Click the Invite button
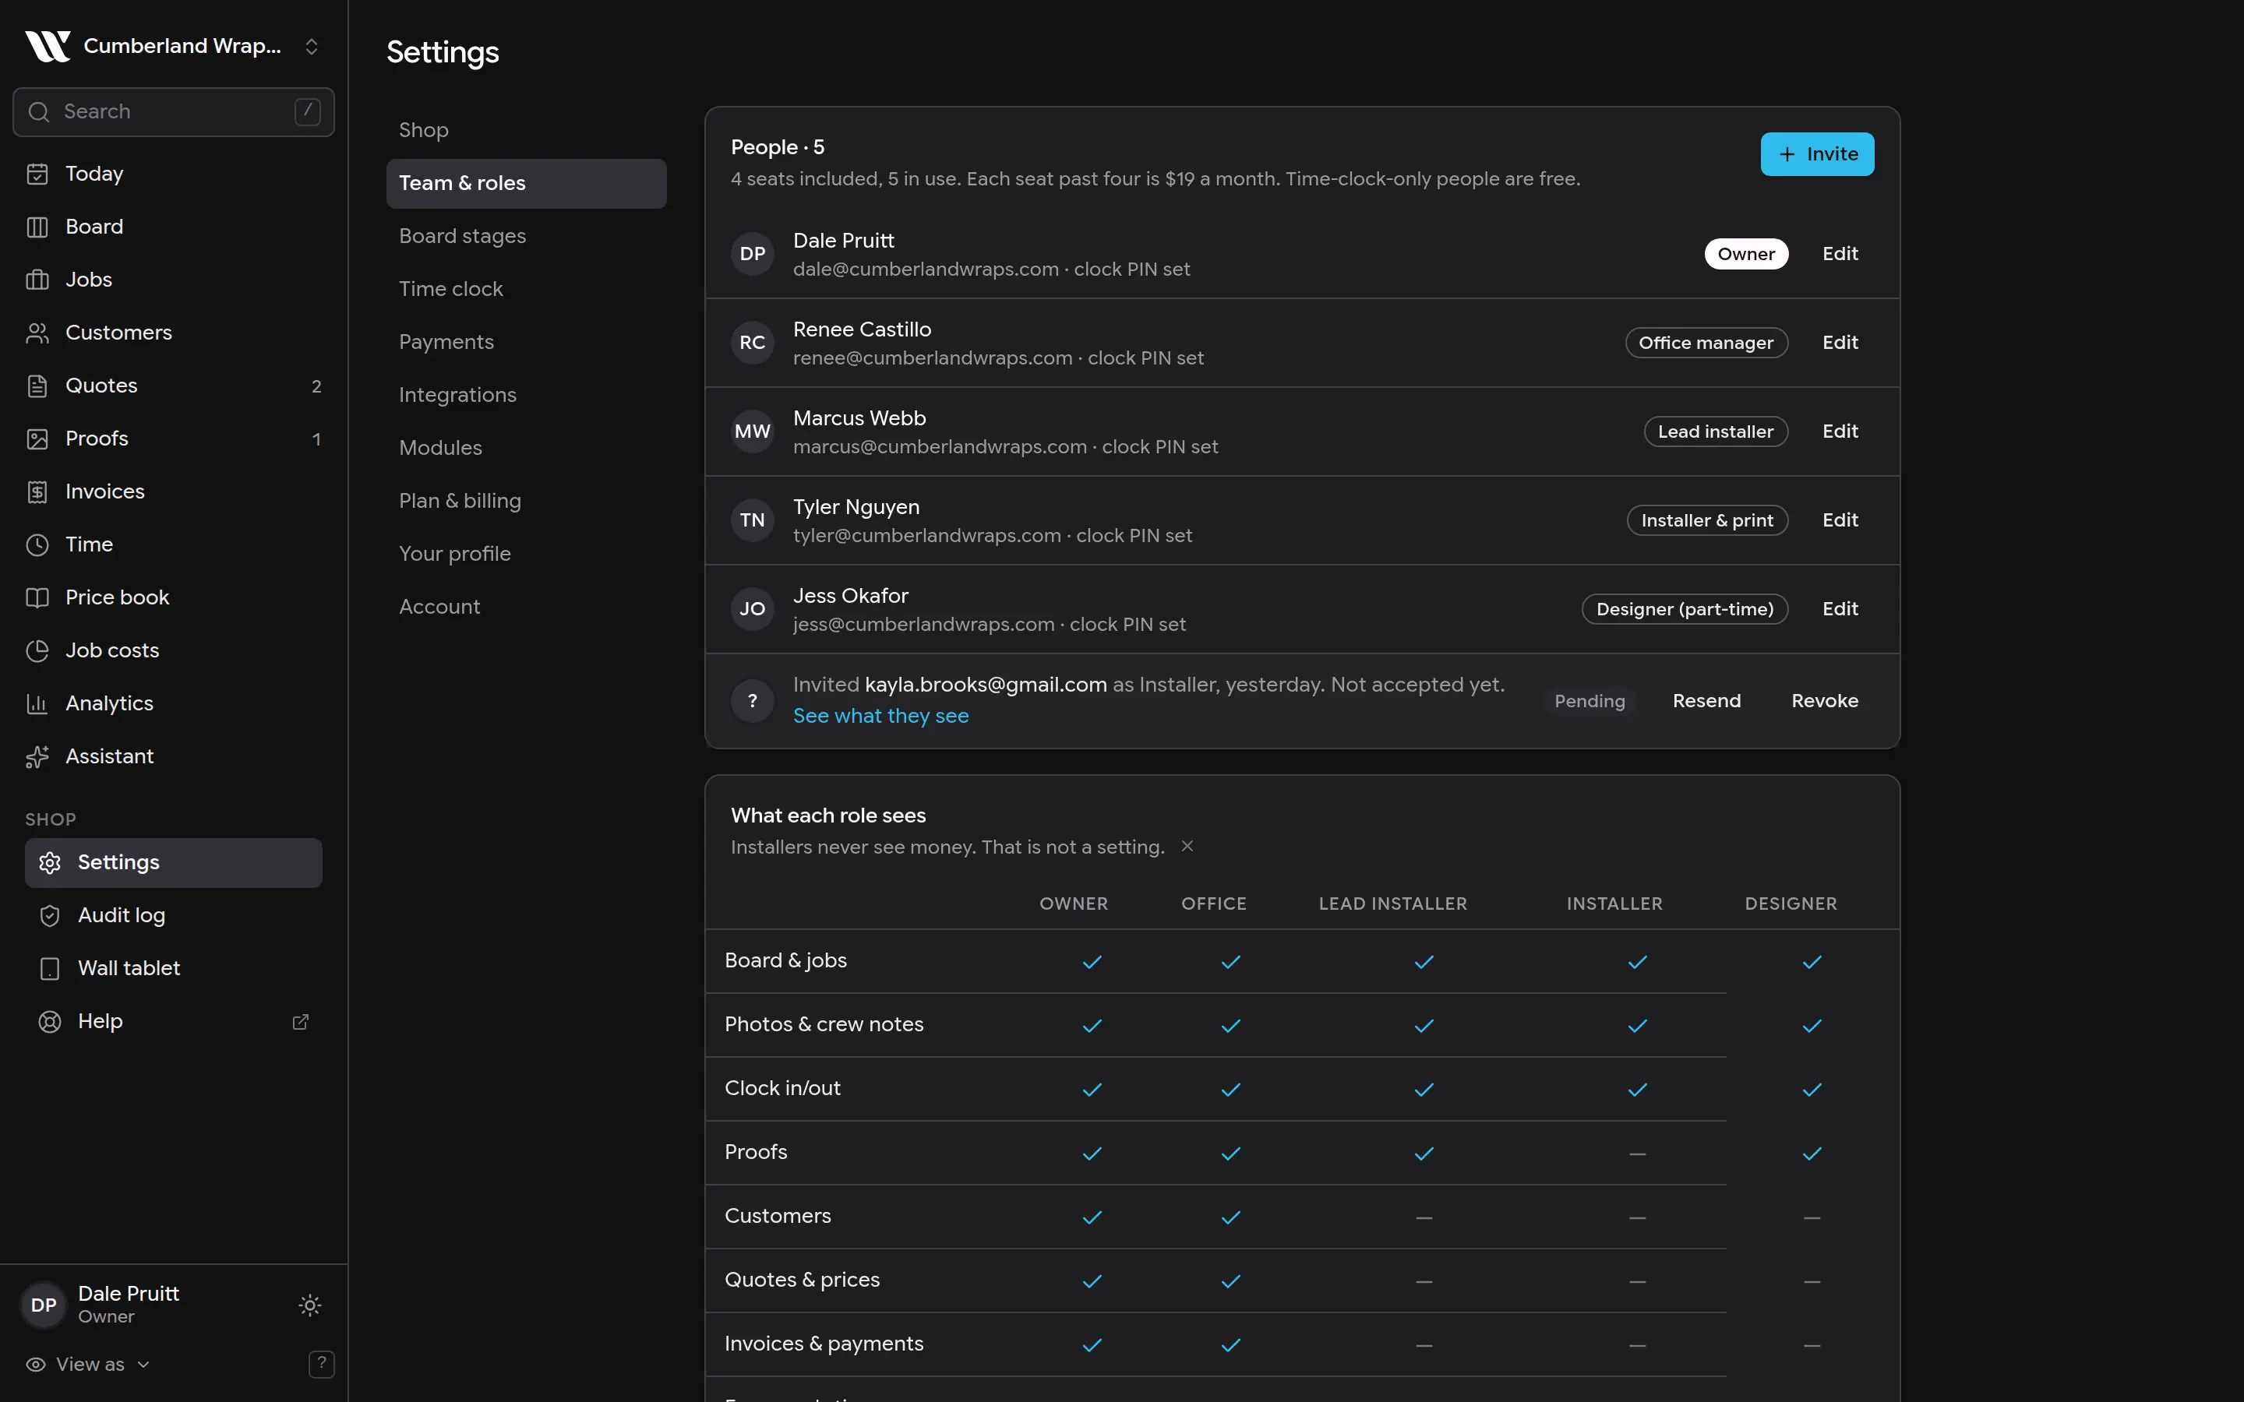Image resolution: width=2244 pixels, height=1402 pixels. tap(1816, 154)
